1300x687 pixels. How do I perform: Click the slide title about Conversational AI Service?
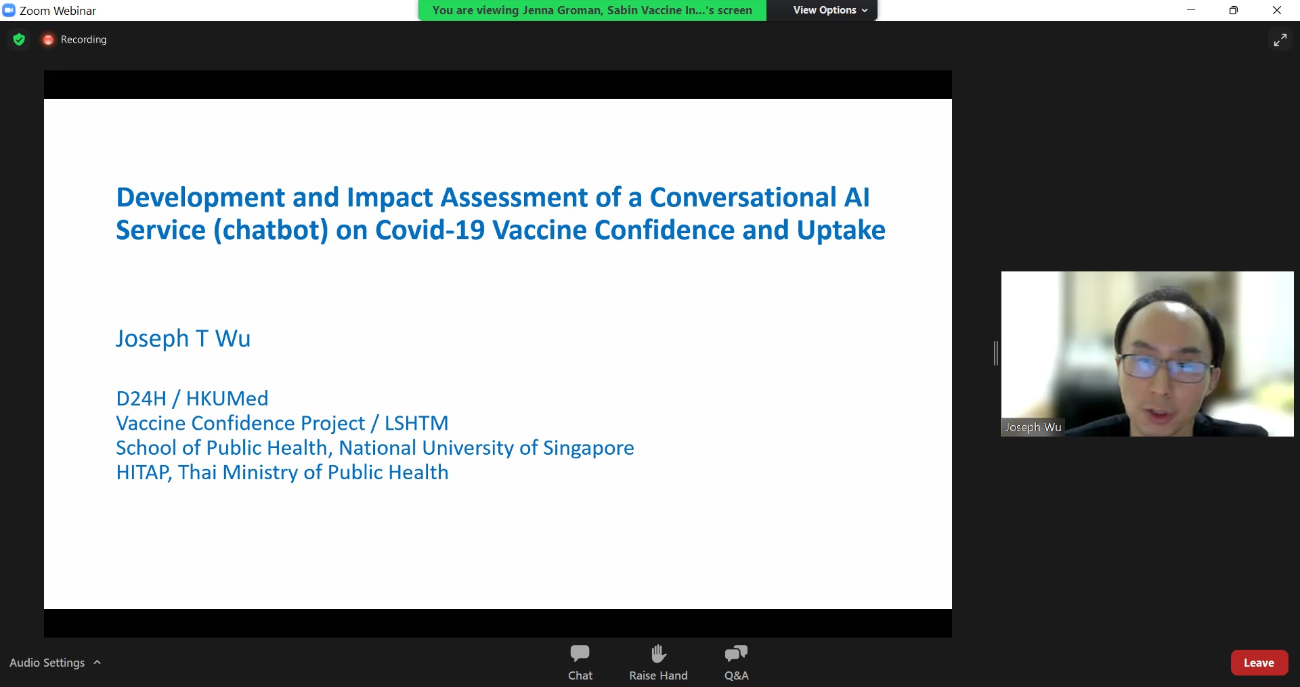500,213
